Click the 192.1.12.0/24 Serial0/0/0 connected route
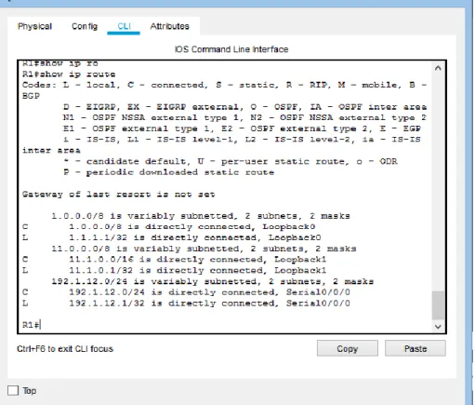475x405 pixels. (x=186, y=292)
